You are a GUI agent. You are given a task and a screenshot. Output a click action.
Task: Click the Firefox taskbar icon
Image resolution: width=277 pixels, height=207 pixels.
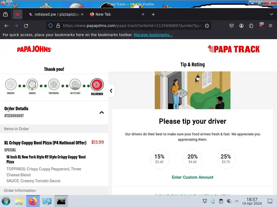[x=33, y=201]
